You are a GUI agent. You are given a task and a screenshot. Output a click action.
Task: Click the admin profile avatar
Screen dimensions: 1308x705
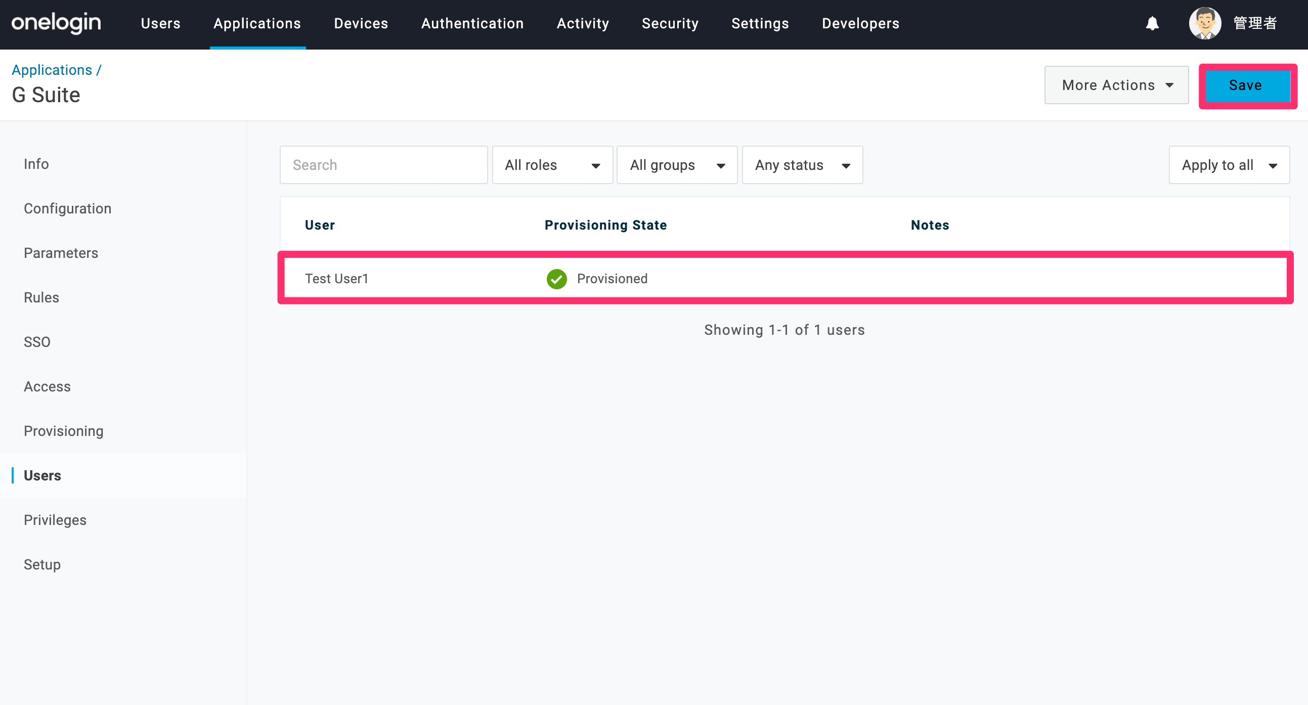1204,23
